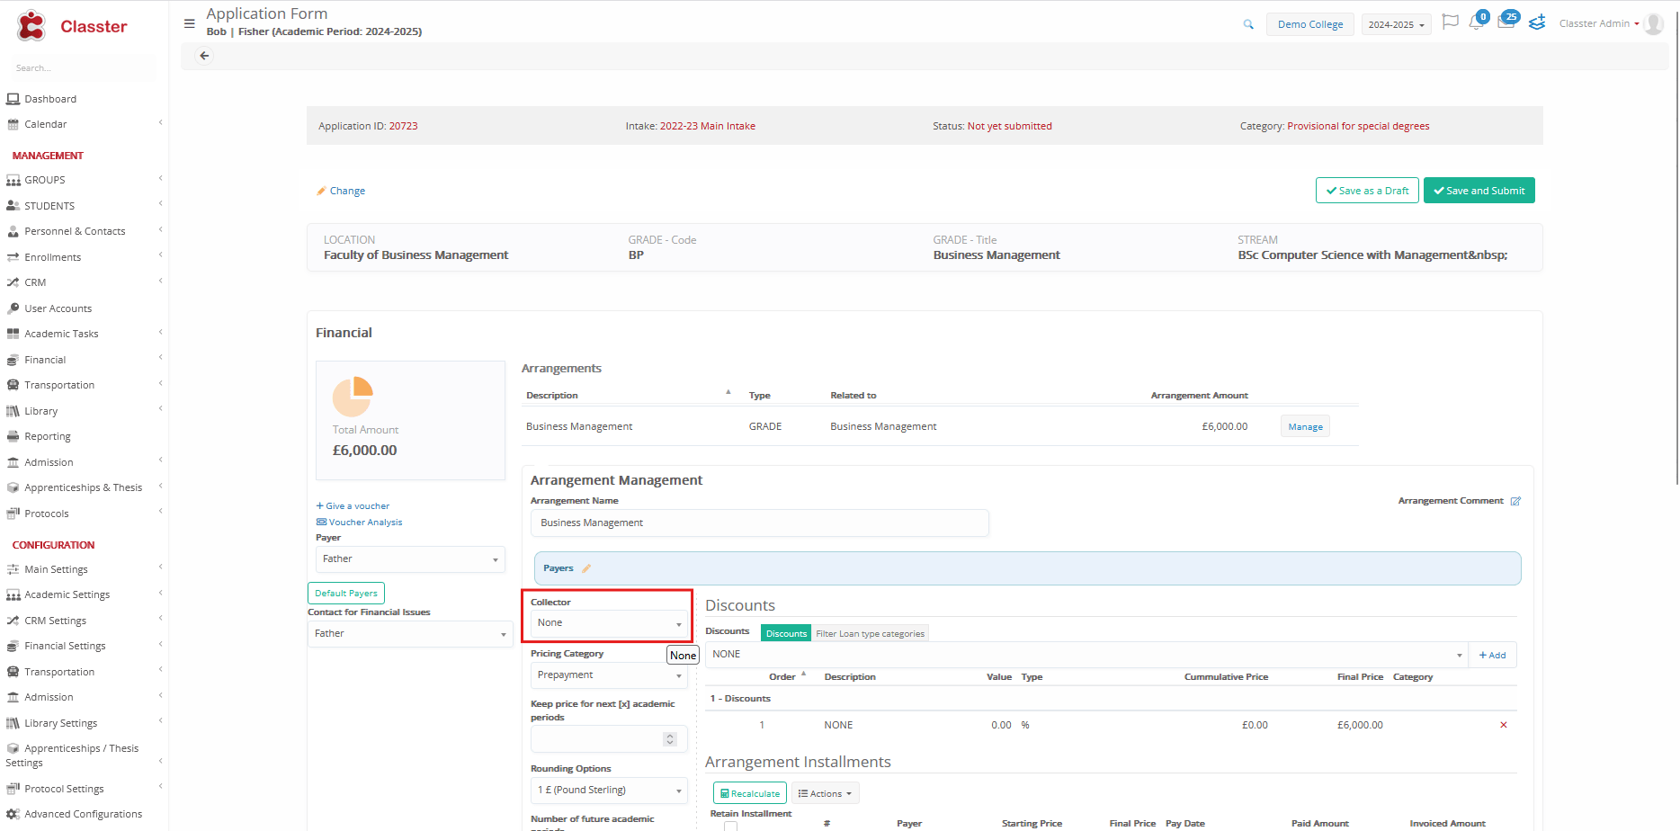Edit the Arrangement Comment pencil icon
1680x831 pixels.
(x=1515, y=501)
